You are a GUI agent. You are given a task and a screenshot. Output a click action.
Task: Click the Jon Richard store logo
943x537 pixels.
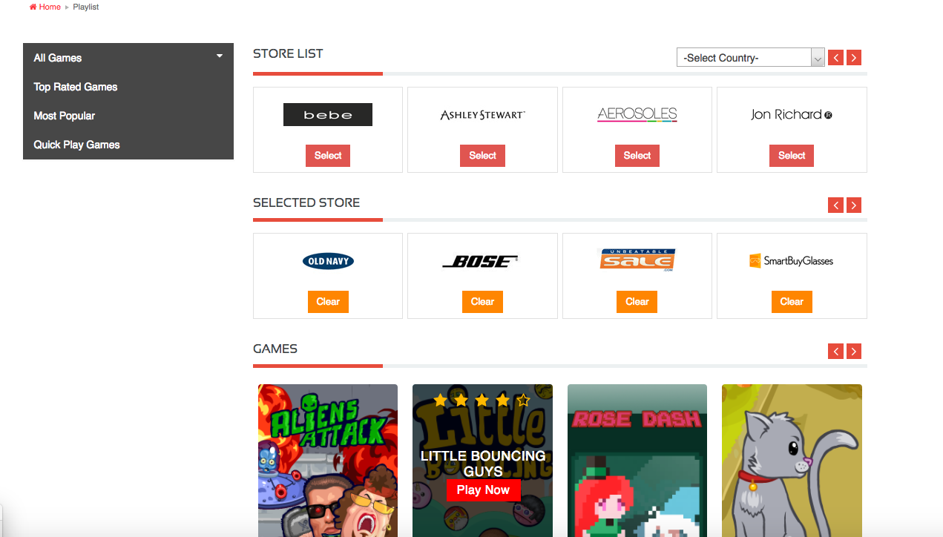(792, 114)
